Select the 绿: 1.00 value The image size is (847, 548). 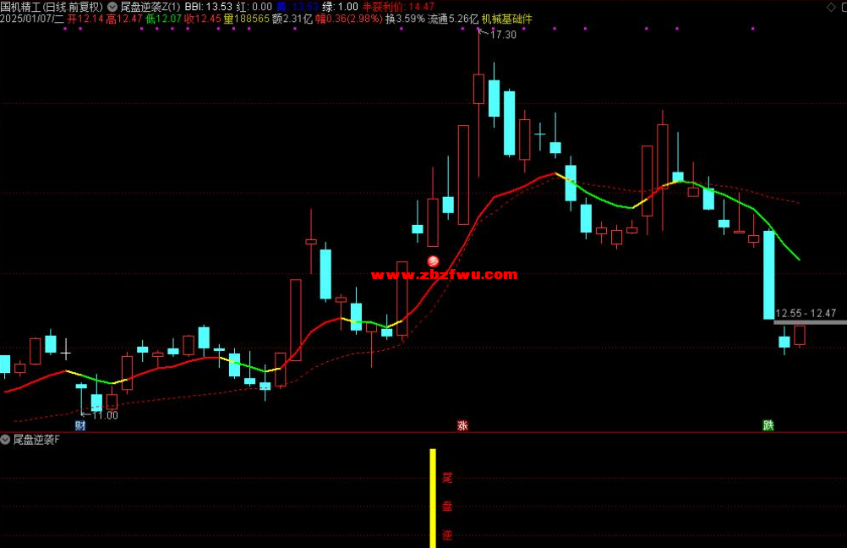340,7
